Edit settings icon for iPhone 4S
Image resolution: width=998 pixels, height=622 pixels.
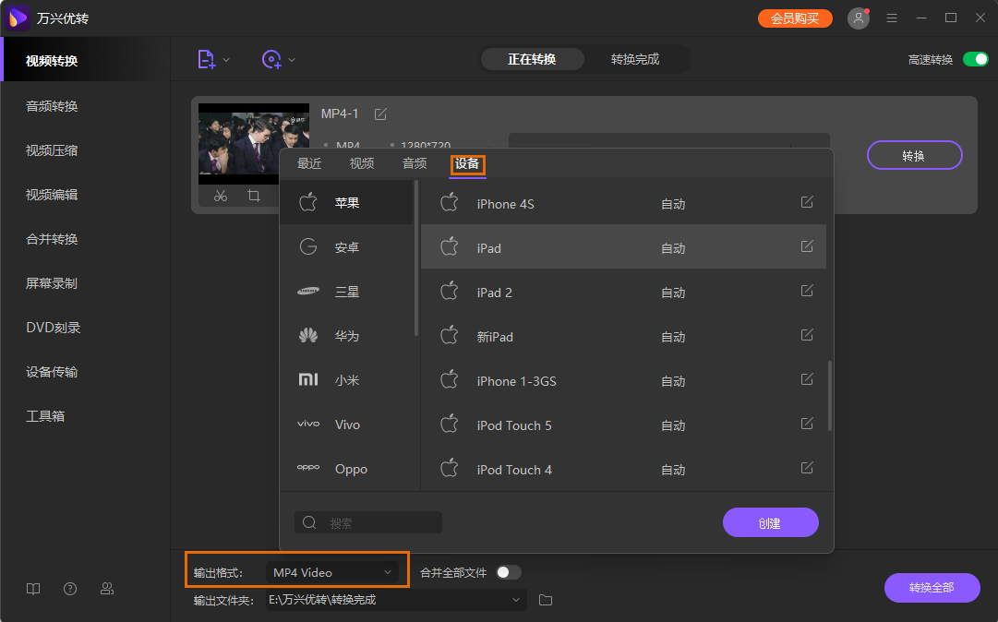coord(806,202)
